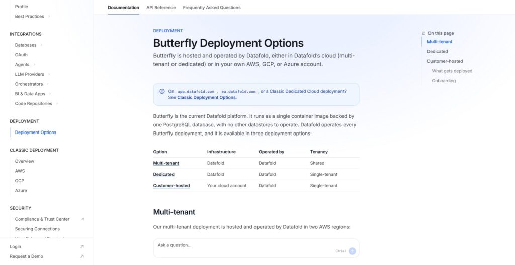
Task: Open the Classic Deployment Overview page
Action: point(24,161)
